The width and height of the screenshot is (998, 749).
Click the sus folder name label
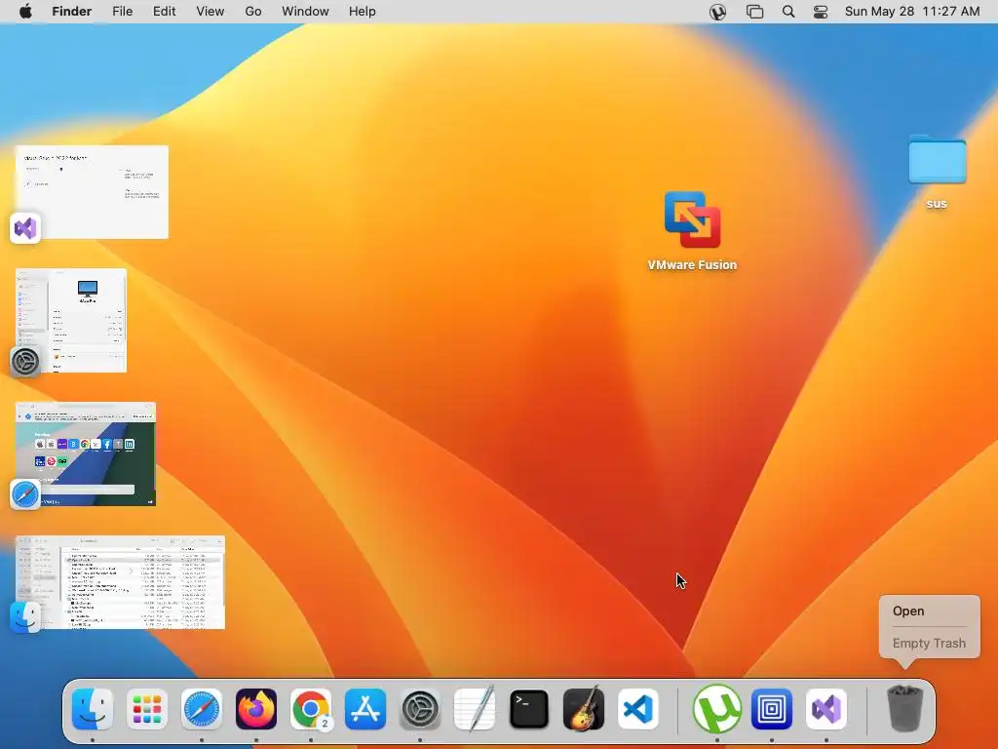coord(937,204)
